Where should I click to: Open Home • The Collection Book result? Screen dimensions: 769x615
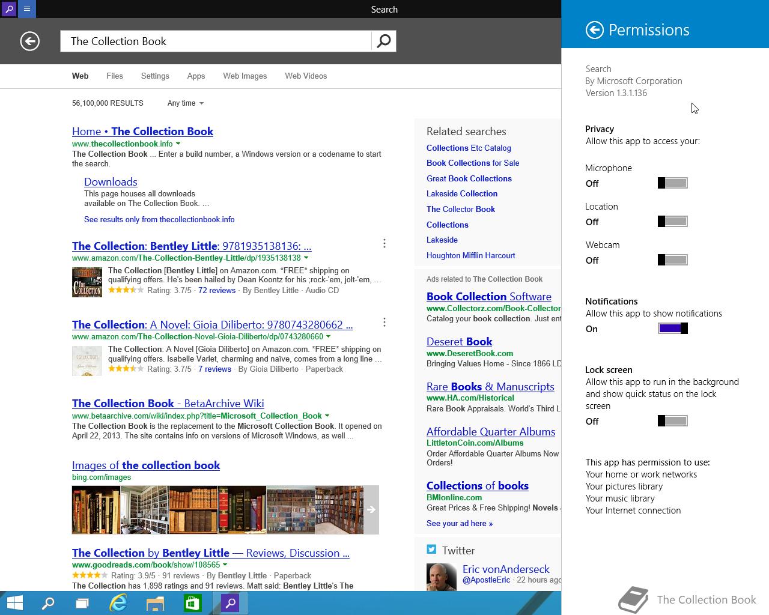click(x=142, y=132)
